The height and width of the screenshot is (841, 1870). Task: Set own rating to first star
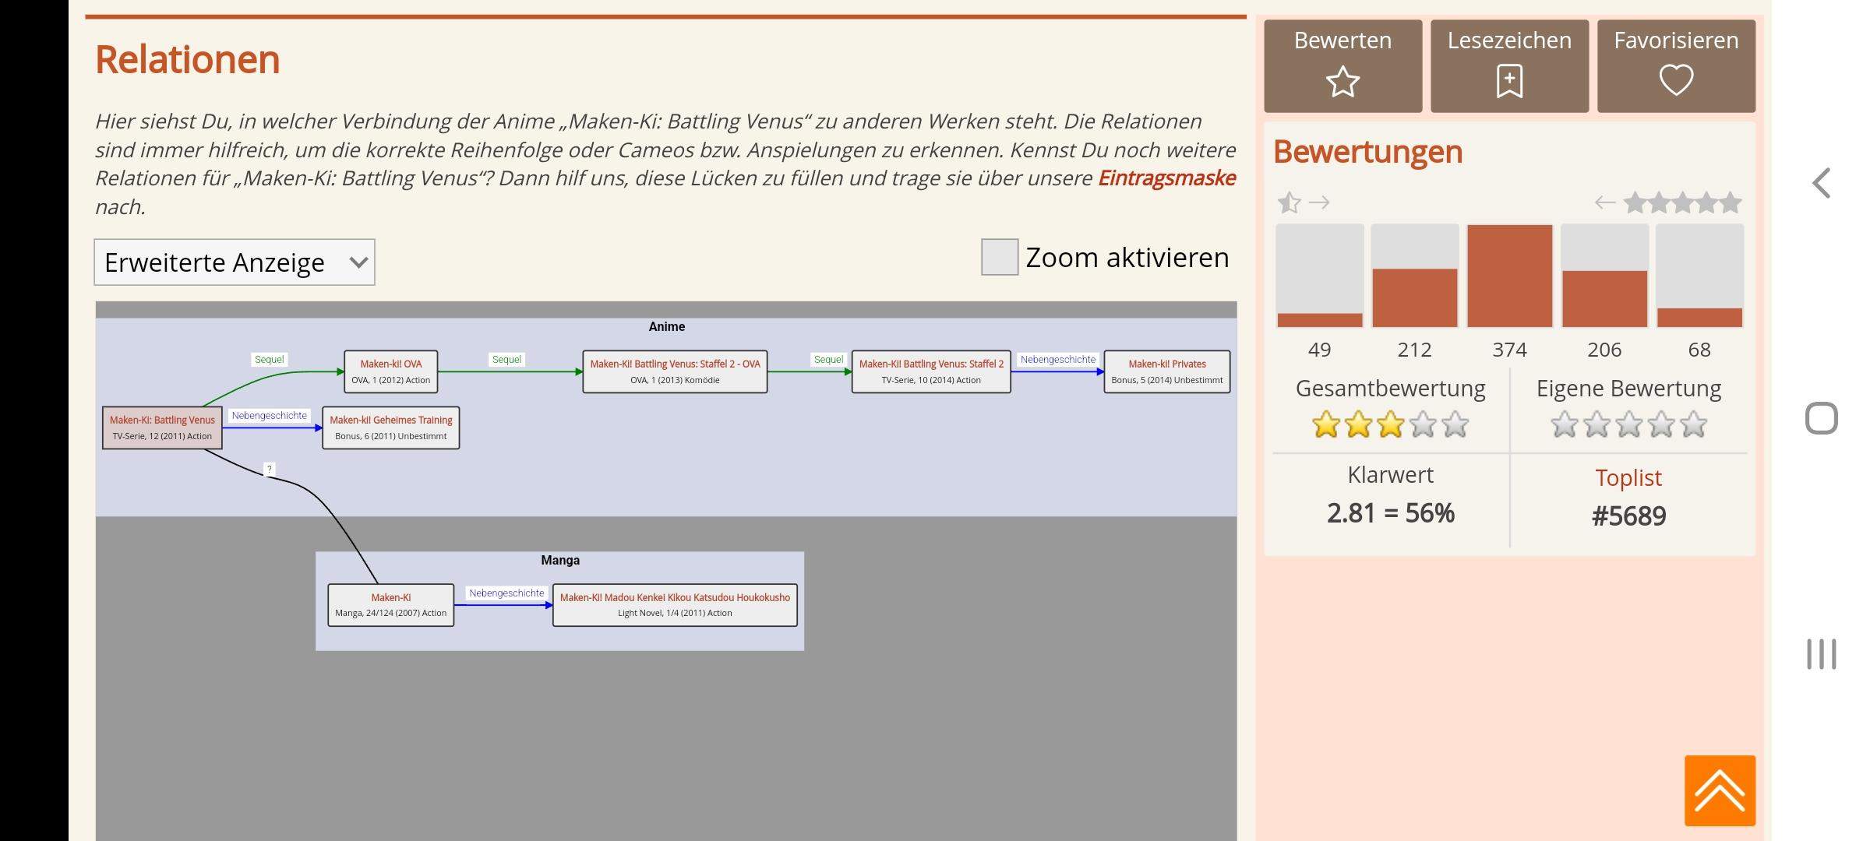(1564, 425)
